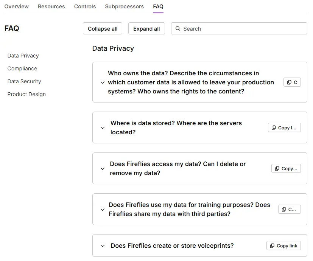Navigate to the Data Security section
Image resolution: width=313 pixels, height=261 pixels.
(x=24, y=81)
